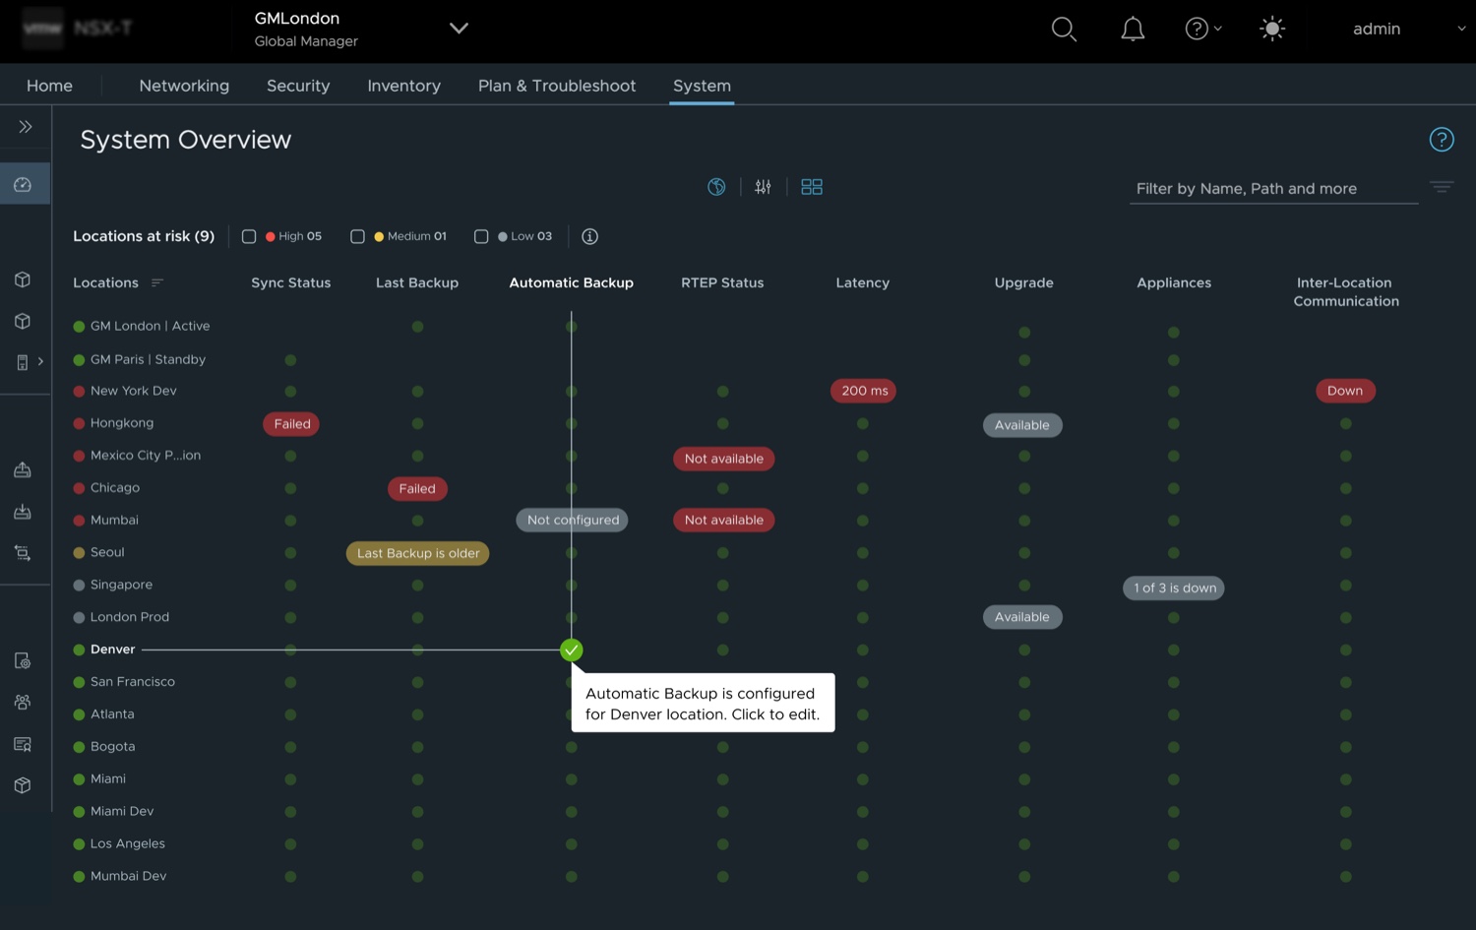Click the server appliance sidebar icon
The height and width of the screenshot is (930, 1476).
tap(23, 362)
